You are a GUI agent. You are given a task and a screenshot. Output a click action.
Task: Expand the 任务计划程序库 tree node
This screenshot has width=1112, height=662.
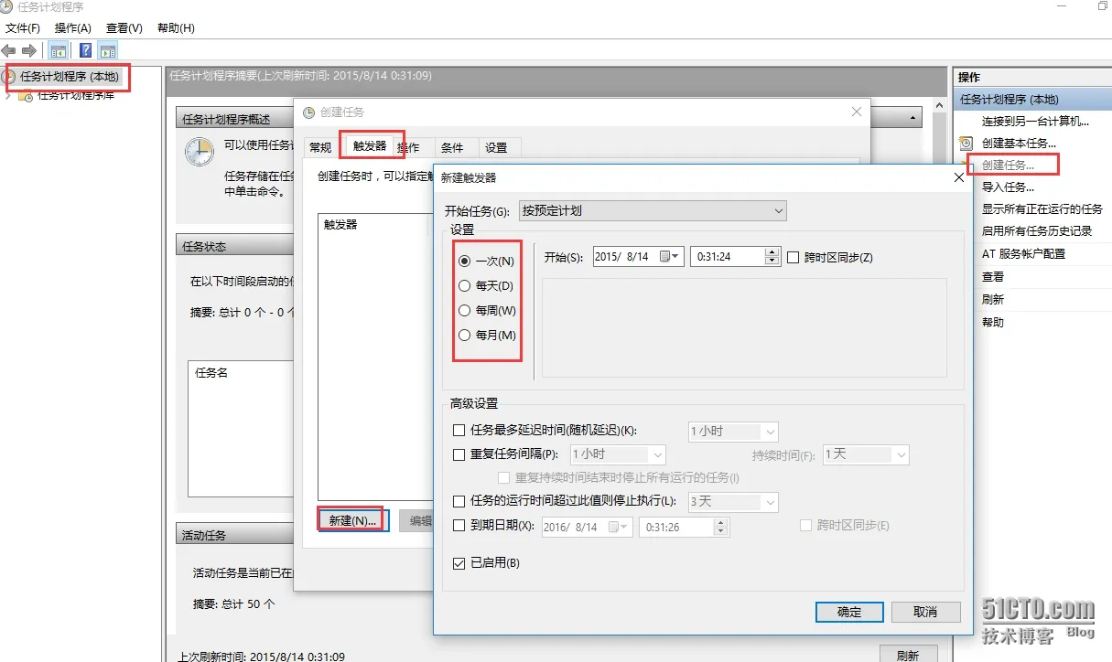click(8, 95)
